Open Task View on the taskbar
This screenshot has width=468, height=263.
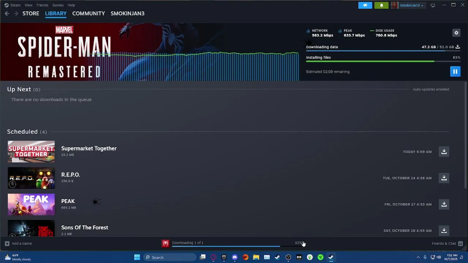[203, 257]
